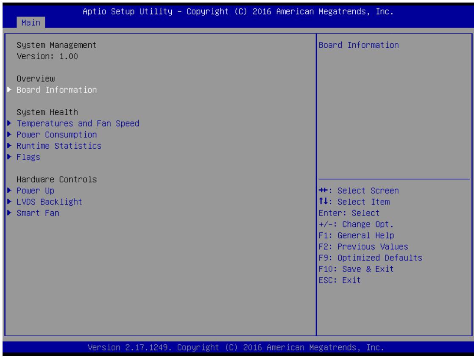
Task: Open the Smart Fan configuration
Action: (x=38, y=213)
